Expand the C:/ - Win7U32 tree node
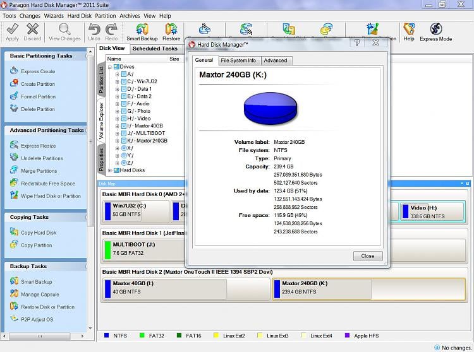The height and width of the screenshot is (352, 474). click(x=118, y=82)
